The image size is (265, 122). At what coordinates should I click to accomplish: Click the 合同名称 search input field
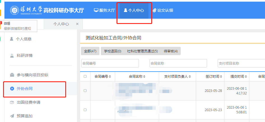click(x=178, y=63)
